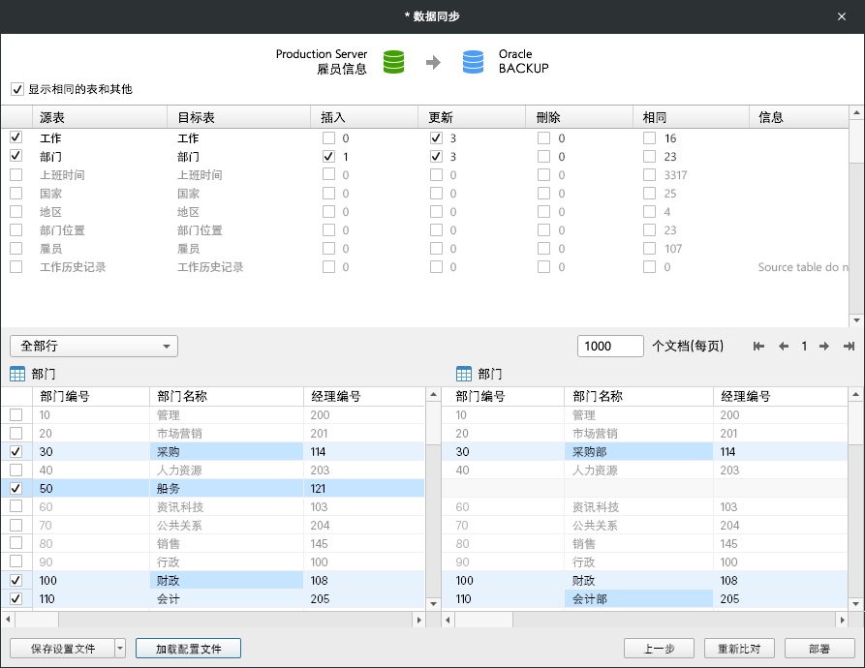Click the records per page input field
The image size is (865, 668).
[x=610, y=347]
